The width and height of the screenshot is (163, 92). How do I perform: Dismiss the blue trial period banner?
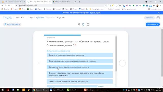point(159,13)
